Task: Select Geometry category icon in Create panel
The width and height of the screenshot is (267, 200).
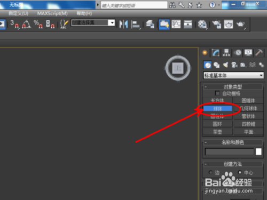Action: (x=207, y=65)
